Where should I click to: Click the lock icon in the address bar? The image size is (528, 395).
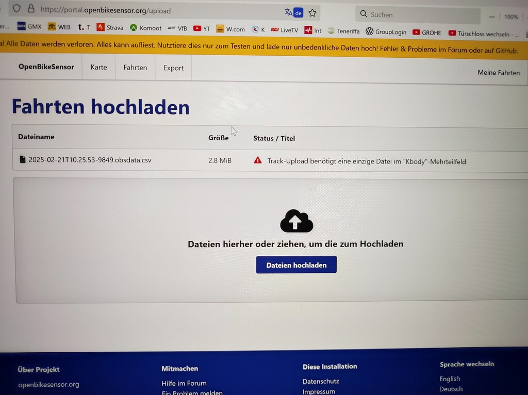[x=32, y=10]
